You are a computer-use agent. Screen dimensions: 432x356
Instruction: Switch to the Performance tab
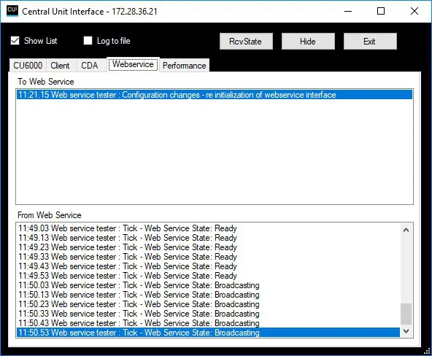pos(185,66)
